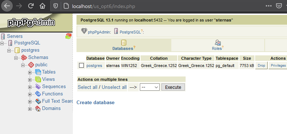Image resolution: width=287 pixels, height=134 pixels.
Task: Click the Roles tab users icon
Action: pos(218,43)
